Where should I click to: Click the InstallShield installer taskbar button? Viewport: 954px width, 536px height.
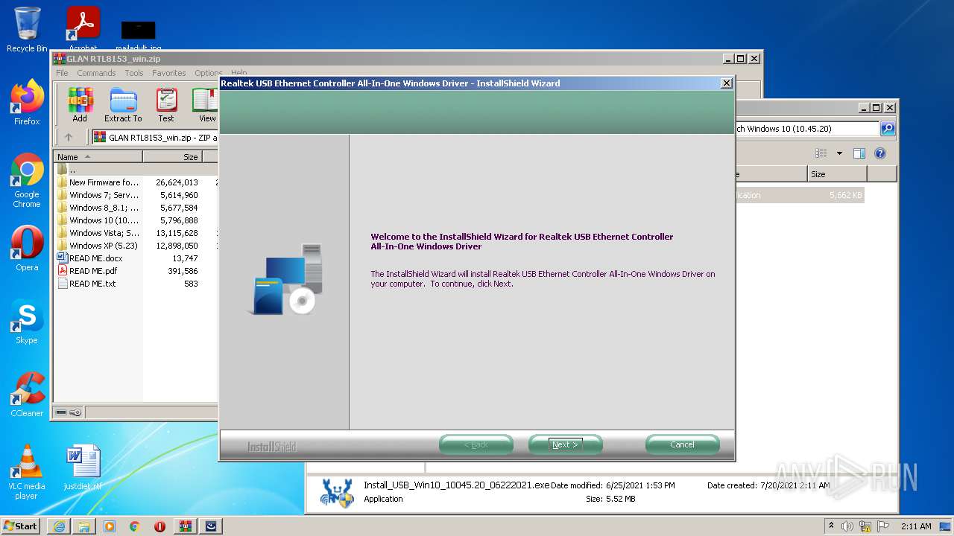[x=211, y=526]
